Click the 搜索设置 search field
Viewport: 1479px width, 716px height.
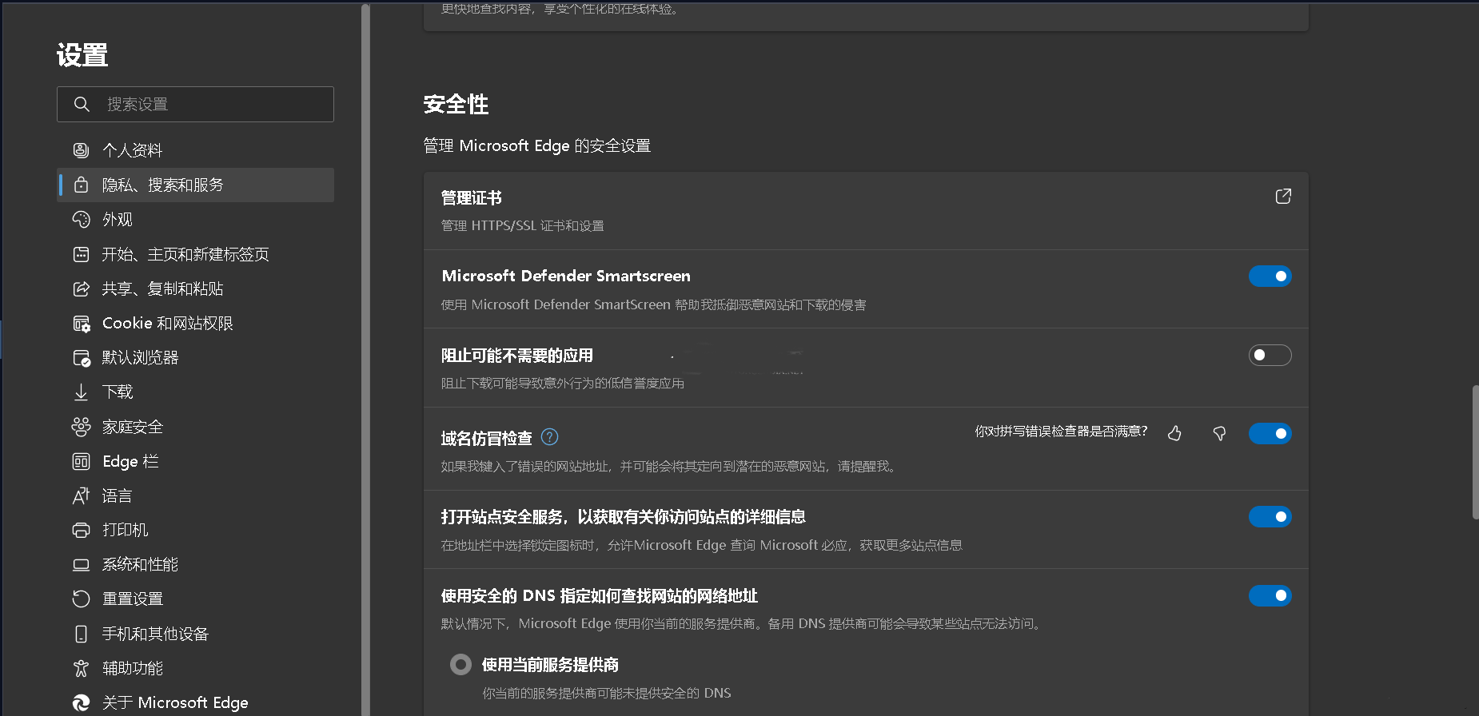click(195, 104)
